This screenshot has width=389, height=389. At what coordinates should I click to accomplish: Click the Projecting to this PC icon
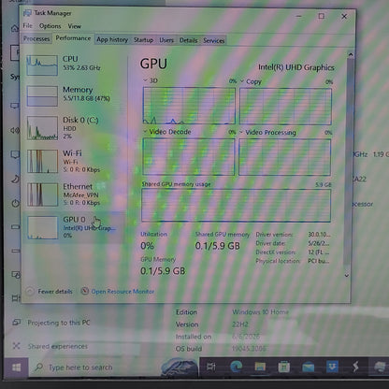tap(16, 323)
